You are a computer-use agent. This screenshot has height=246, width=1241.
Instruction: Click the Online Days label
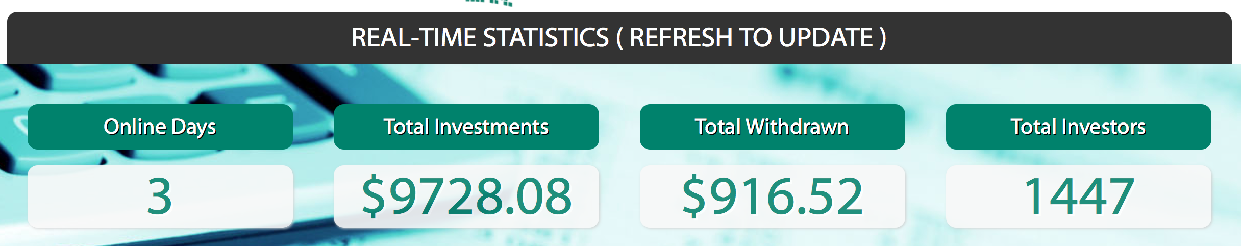point(160,127)
